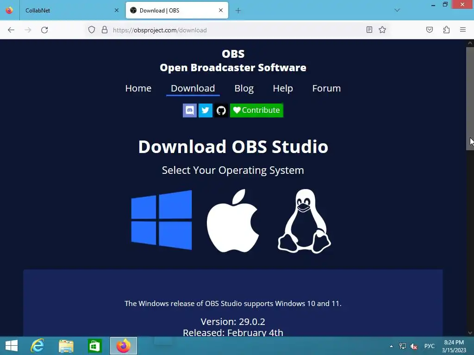Viewport: 474px width, 355px height.
Task: Click the obsproject.com URL address field
Action: (x=236, y=30)
